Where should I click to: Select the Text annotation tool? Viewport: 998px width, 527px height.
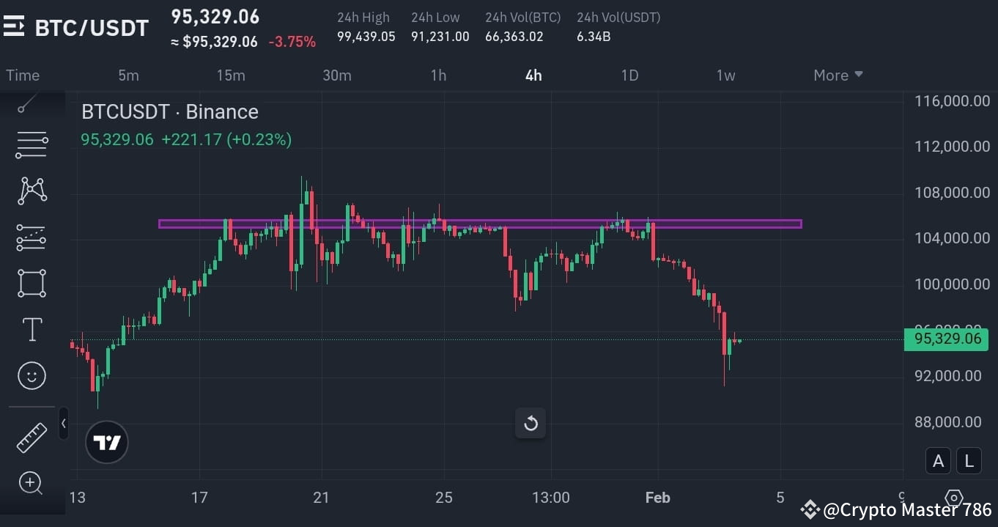click(31, 329)
